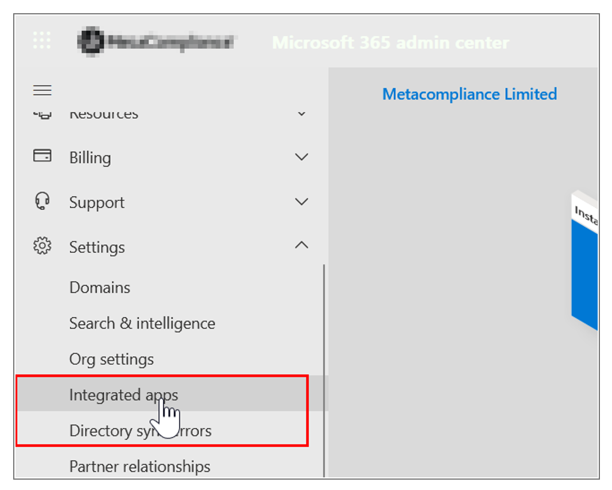The height and width of the screenshot is (490, 612).
Task: Open the Billing menu item
Action: pos(90,158)
